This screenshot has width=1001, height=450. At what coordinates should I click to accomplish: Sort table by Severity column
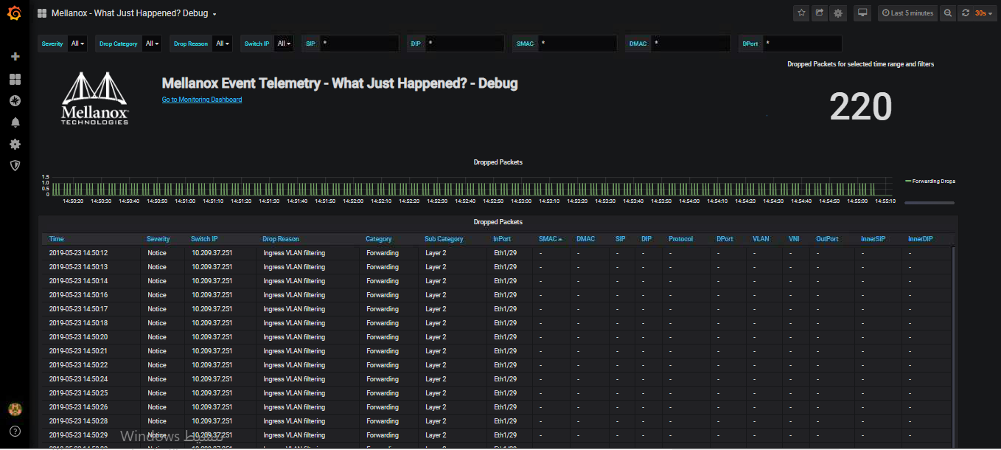point(158,239)
